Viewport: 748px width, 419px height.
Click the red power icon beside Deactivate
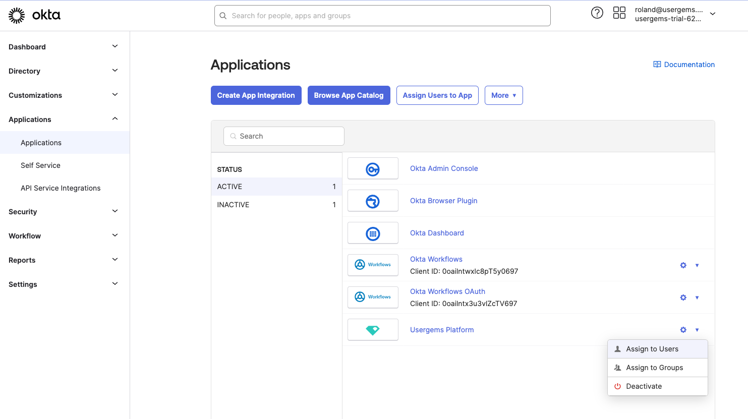[617, 386]
